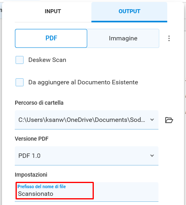Choose the Immagine output format button
Viewport: 186px width, 205px height.
tap(123, 38)
